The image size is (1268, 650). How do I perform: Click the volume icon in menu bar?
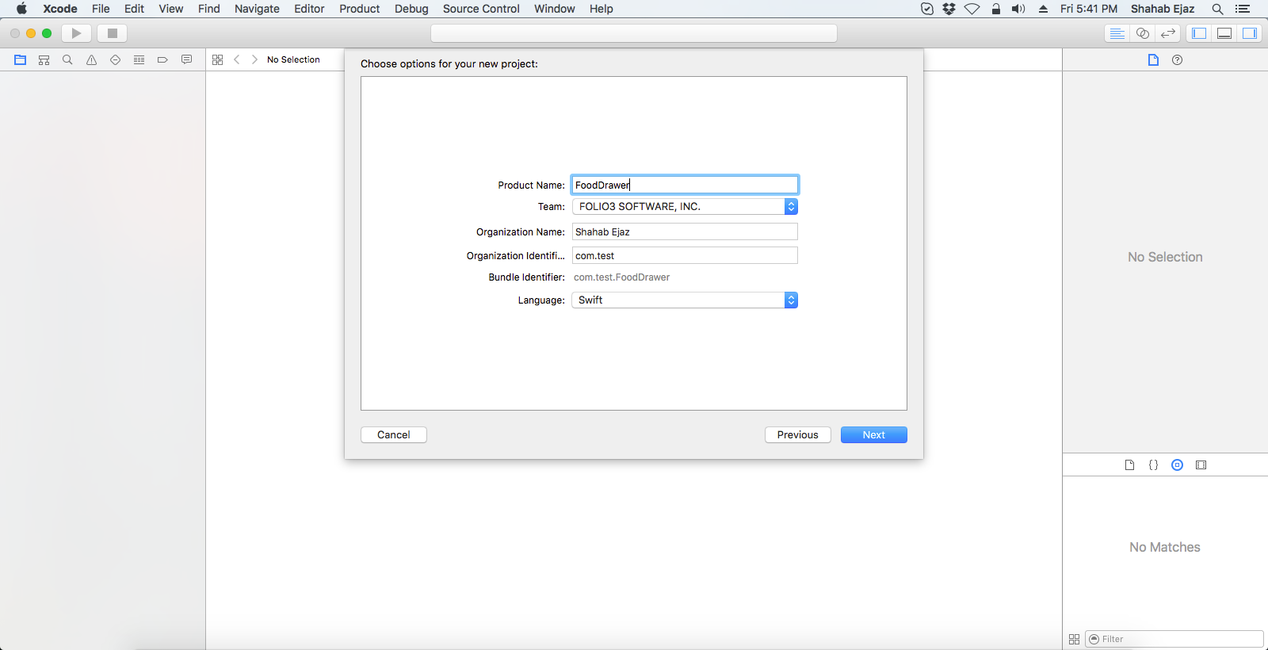coord(1018,9)
